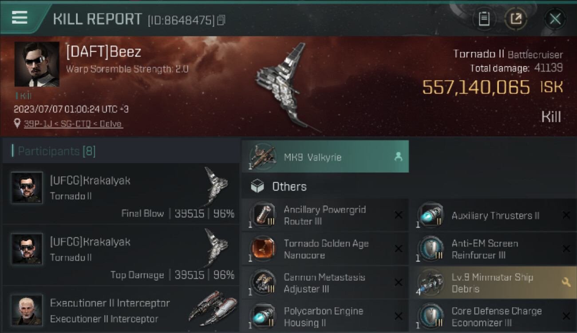Copy the kill report ID
The width and height of the screenshot is (577, 333).
[x=221, y=20]
